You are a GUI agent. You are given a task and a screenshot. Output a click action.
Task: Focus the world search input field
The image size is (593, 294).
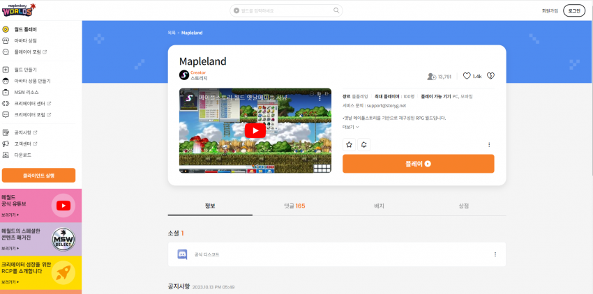tap(286, 10)
